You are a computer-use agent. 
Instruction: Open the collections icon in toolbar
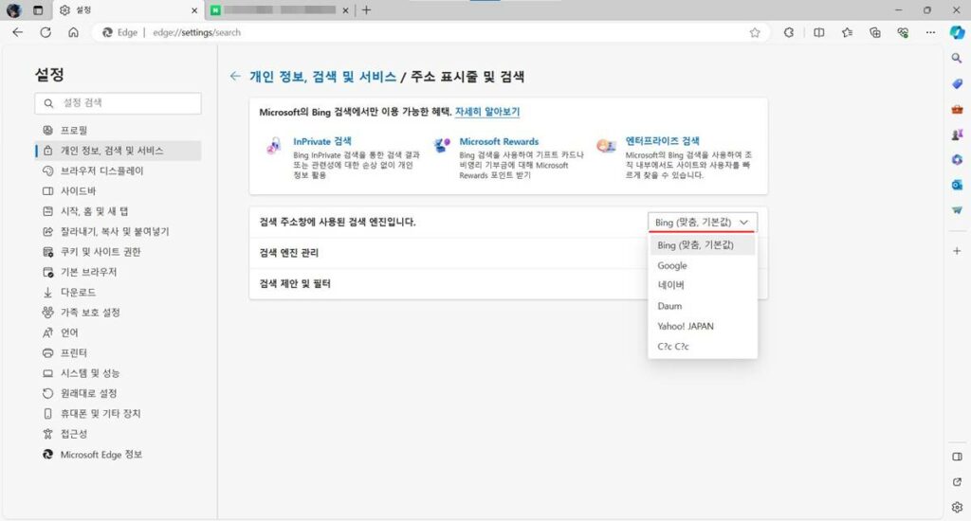[x=875, y=32]
